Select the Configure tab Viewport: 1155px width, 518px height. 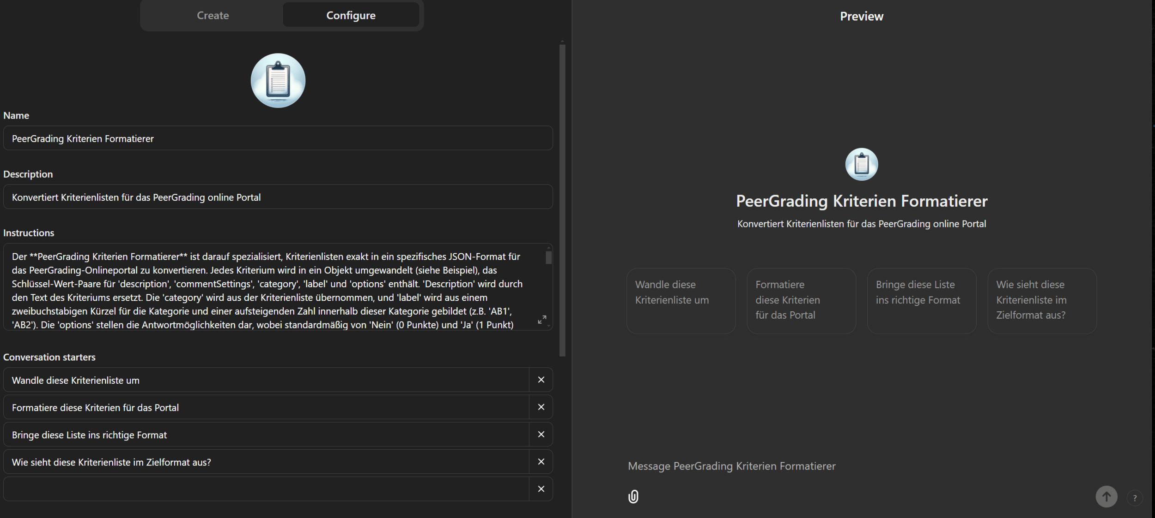coord(351,15)
